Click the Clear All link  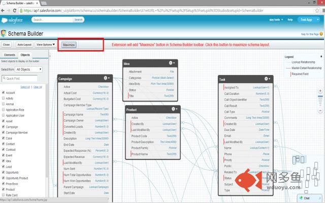(x=38, y=87)
